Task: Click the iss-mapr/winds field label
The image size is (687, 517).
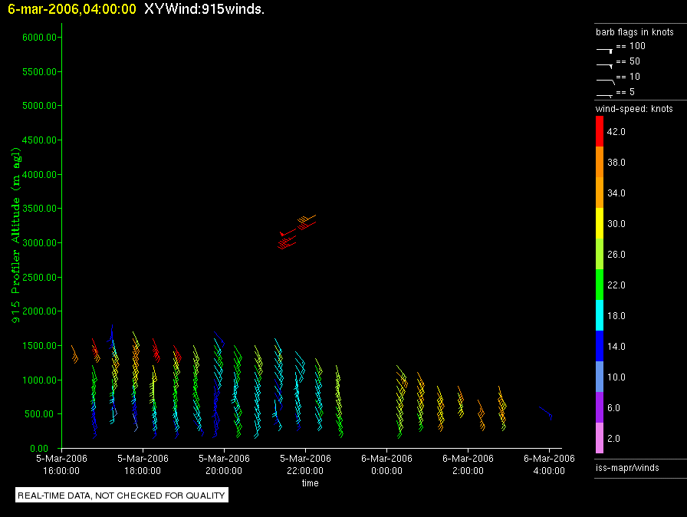Action: 627,467
